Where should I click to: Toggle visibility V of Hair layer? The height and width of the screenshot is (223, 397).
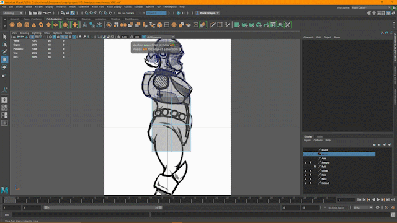pyautogui.click(x=305, y=175)
